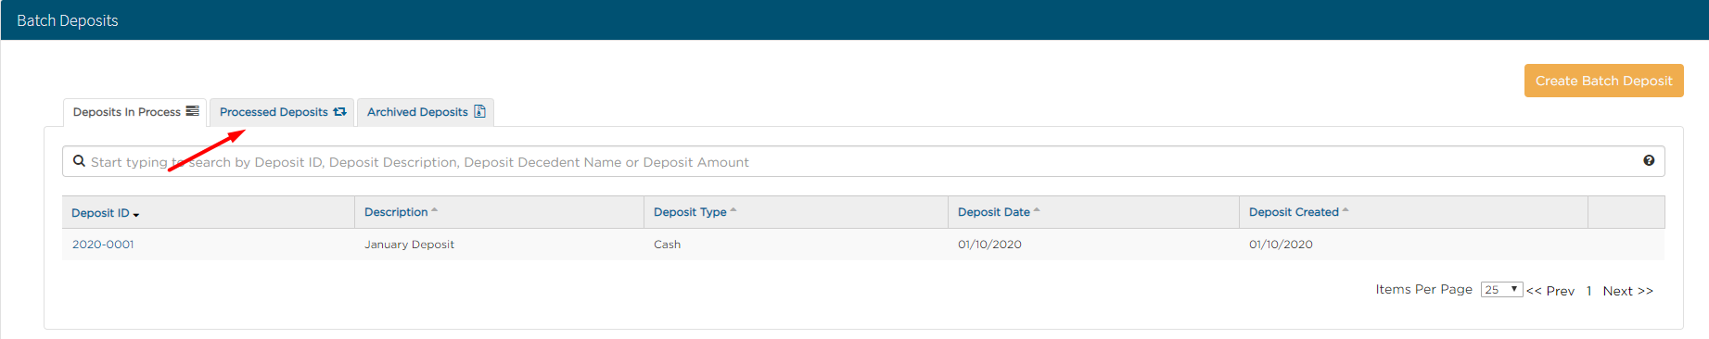Viewport: 1709px width, 339px height.
Task: Go to Next page link
Action: [1627, 291]
